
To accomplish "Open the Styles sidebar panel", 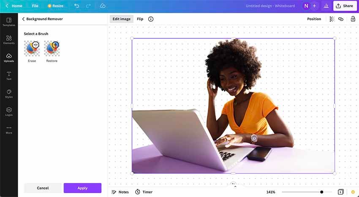I will [x=9, y=94].
